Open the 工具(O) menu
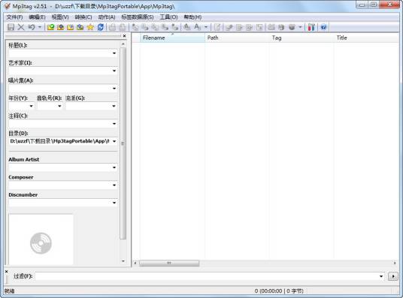Viewport: 403px width, 298px height. tap(168, 17)
